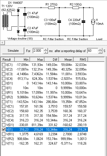107x156 pixels.
Task: Select capacitor C3 symbol in schematic
Action: click(x=59, y=22)
